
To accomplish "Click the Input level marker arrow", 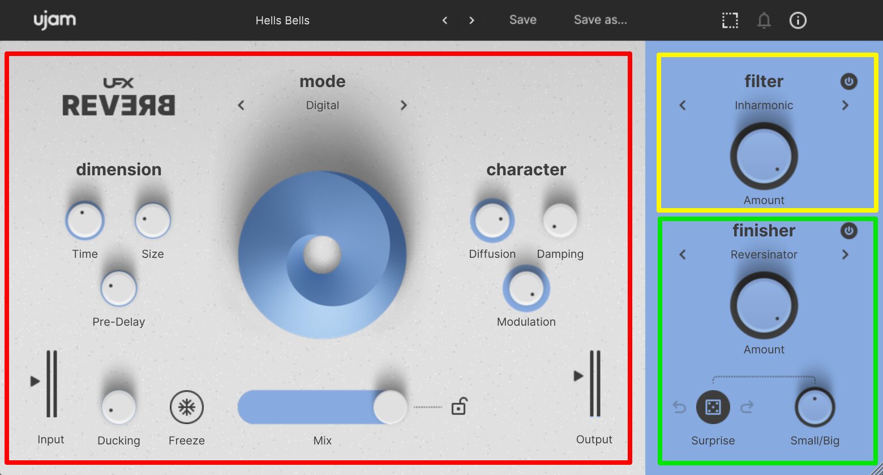I will (x=35, y=381).
